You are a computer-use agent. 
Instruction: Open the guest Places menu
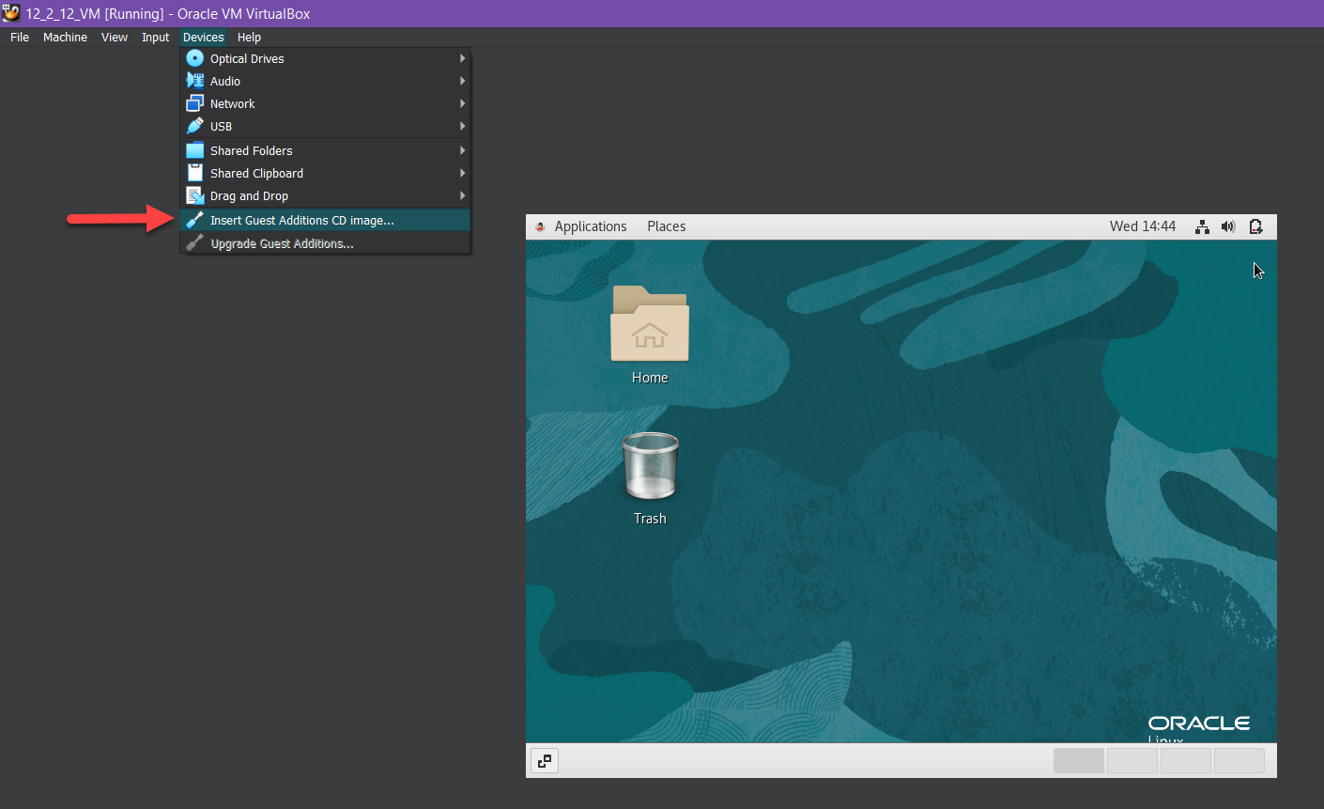click(x=666, y=226)
